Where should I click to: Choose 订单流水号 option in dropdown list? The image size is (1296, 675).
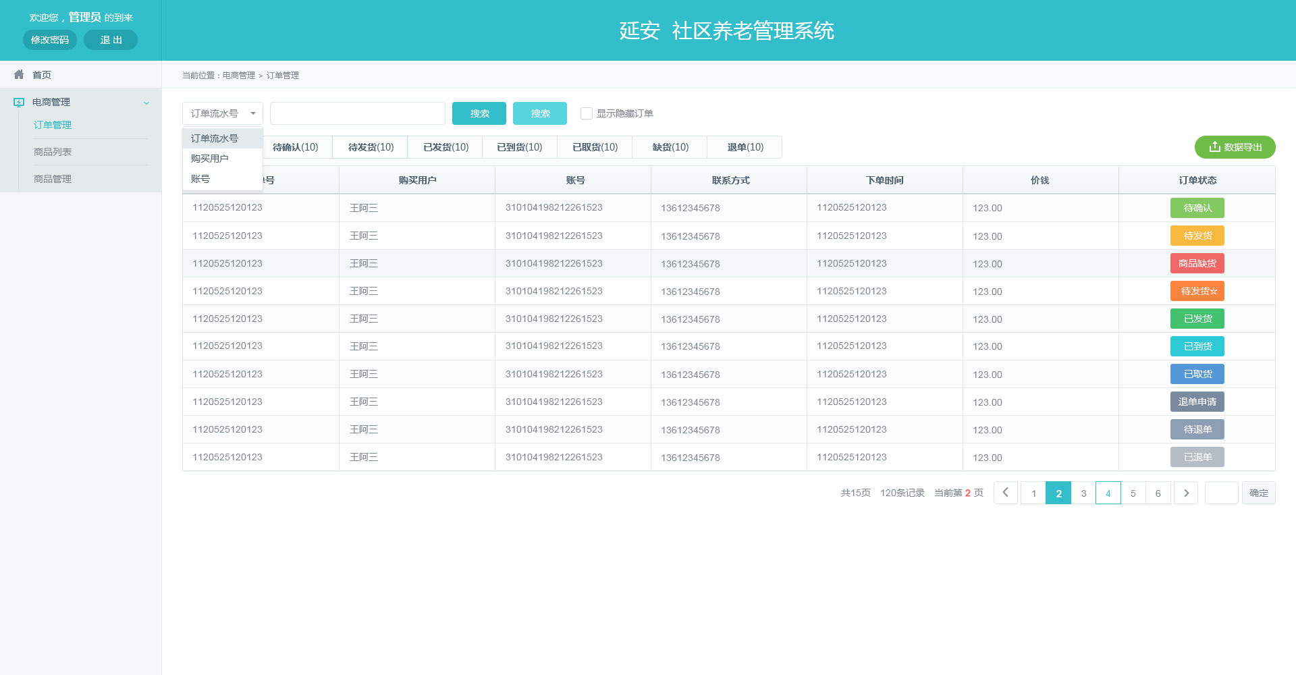pos(223,138)
